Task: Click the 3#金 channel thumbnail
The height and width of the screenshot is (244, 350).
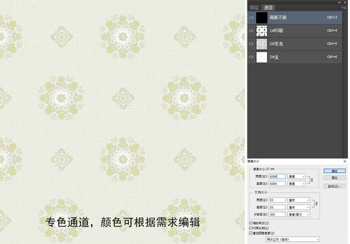Action: [262, 57]
